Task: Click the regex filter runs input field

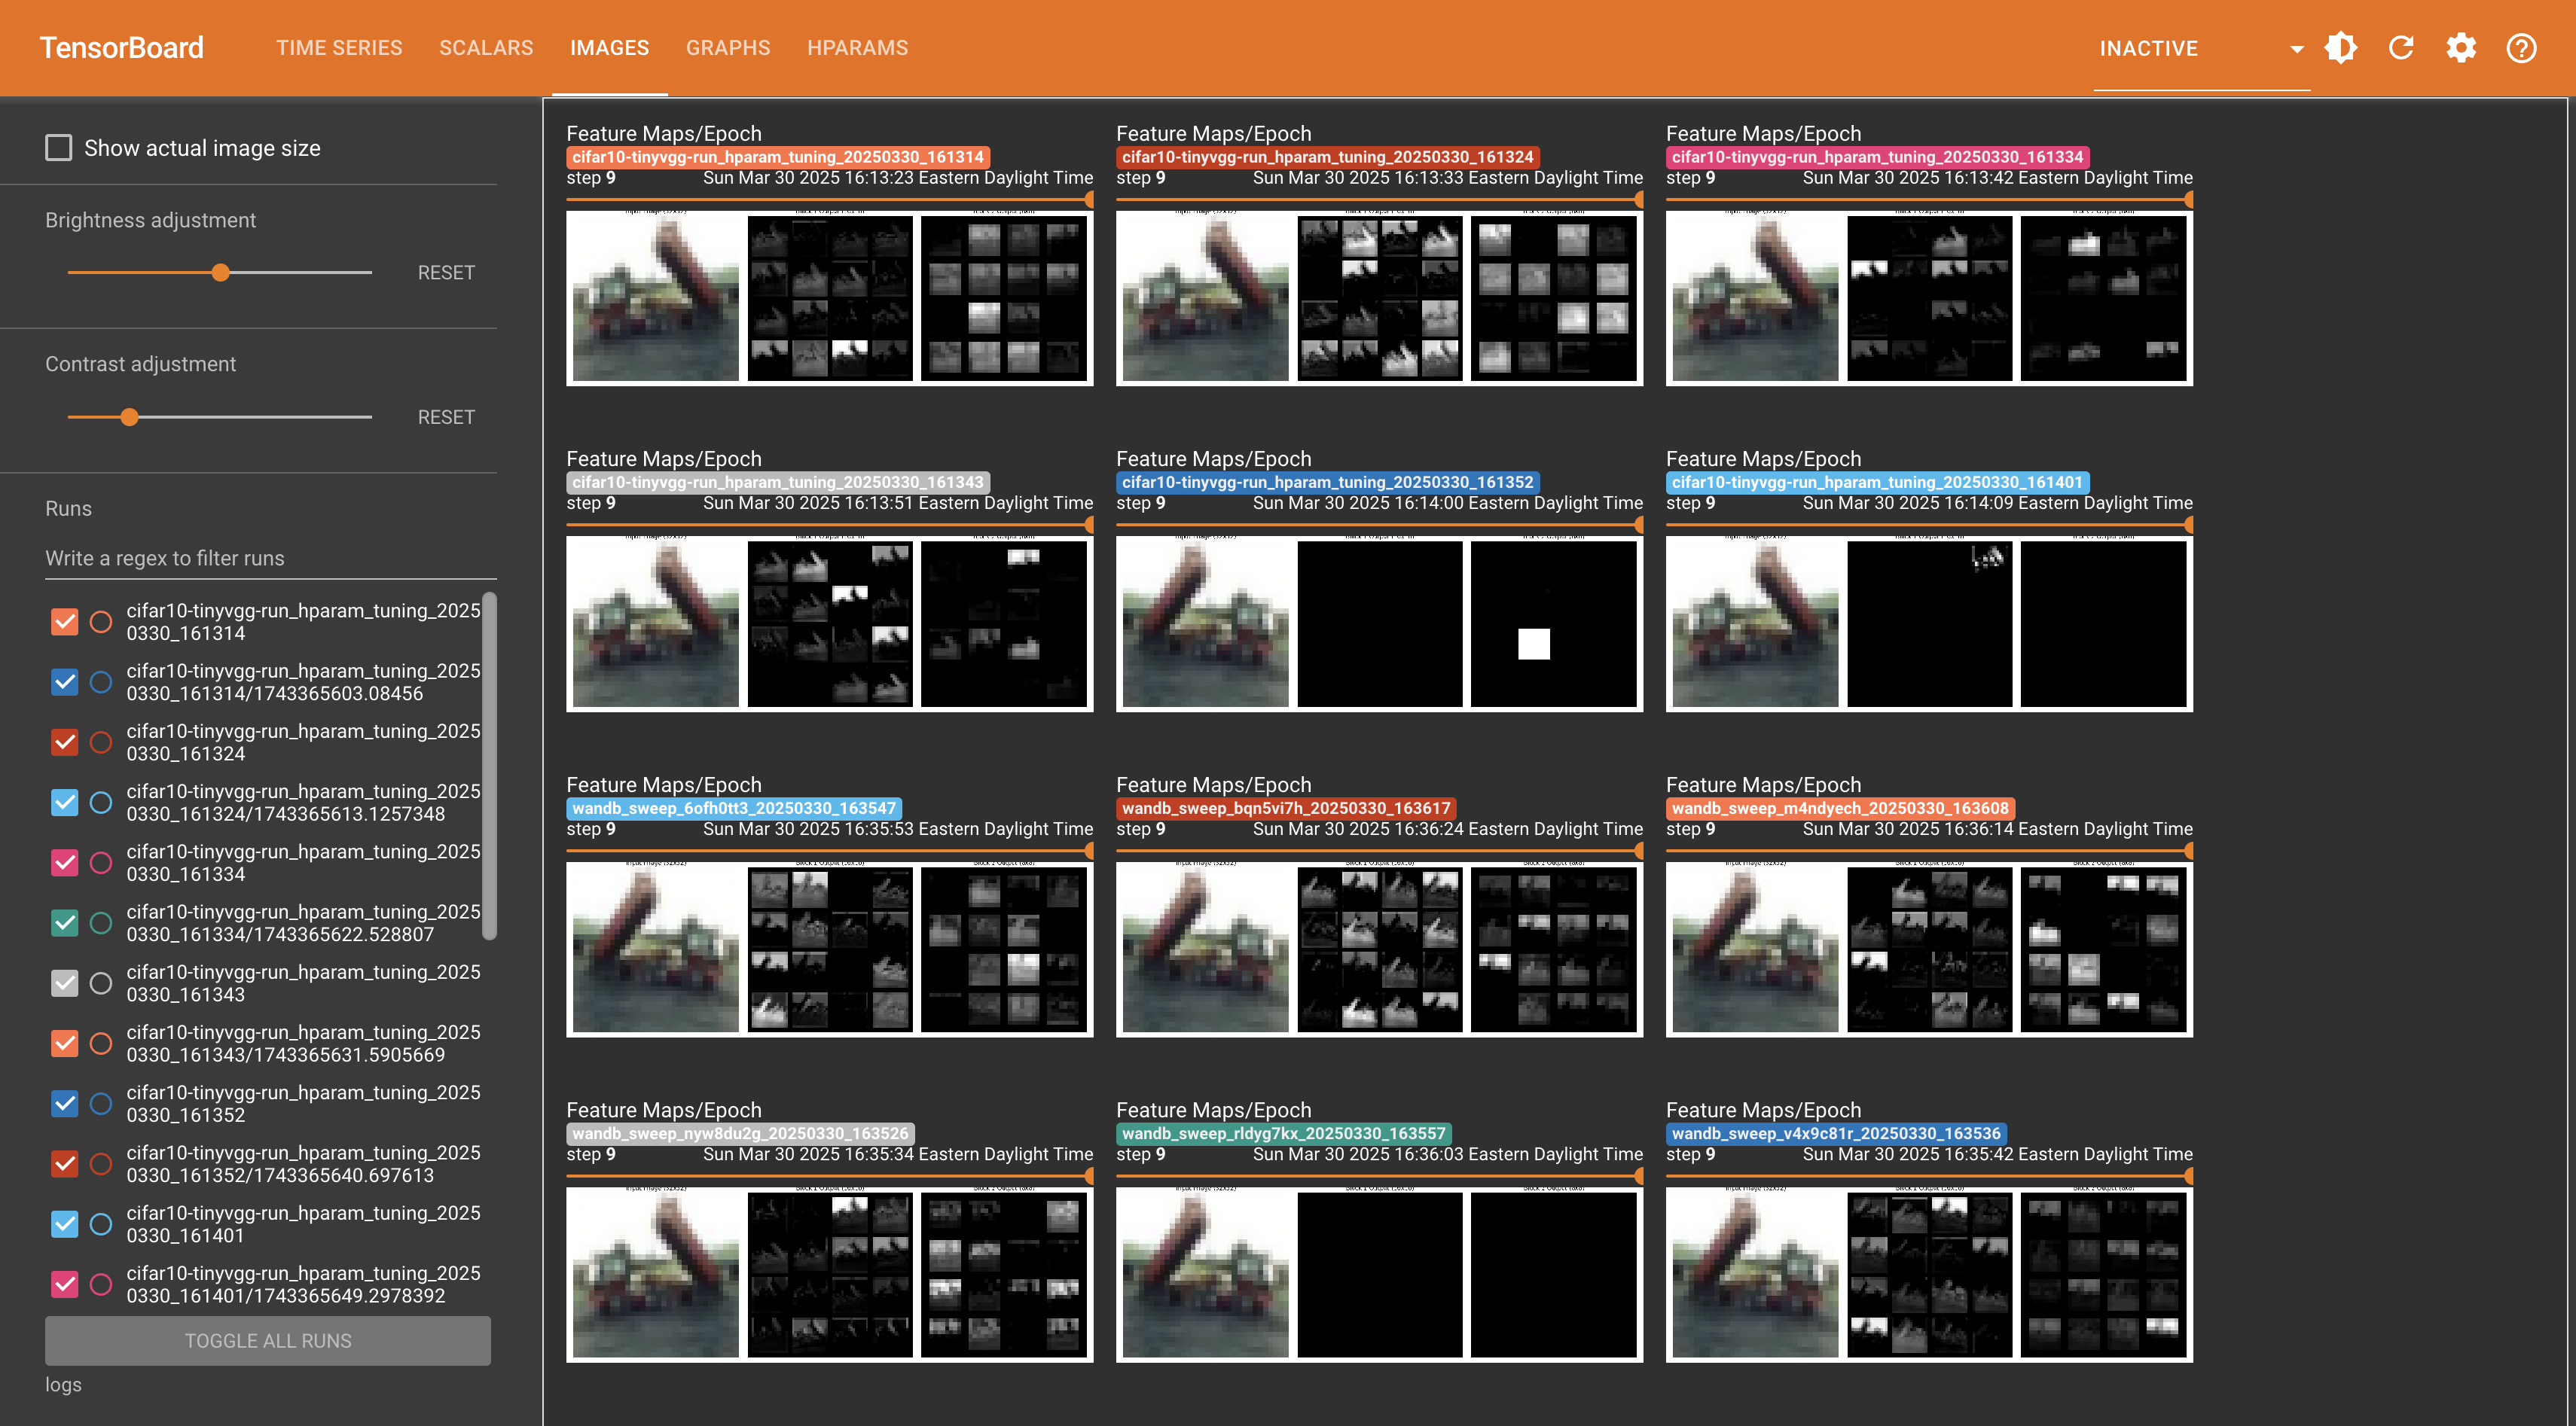Action: [270, 558]
